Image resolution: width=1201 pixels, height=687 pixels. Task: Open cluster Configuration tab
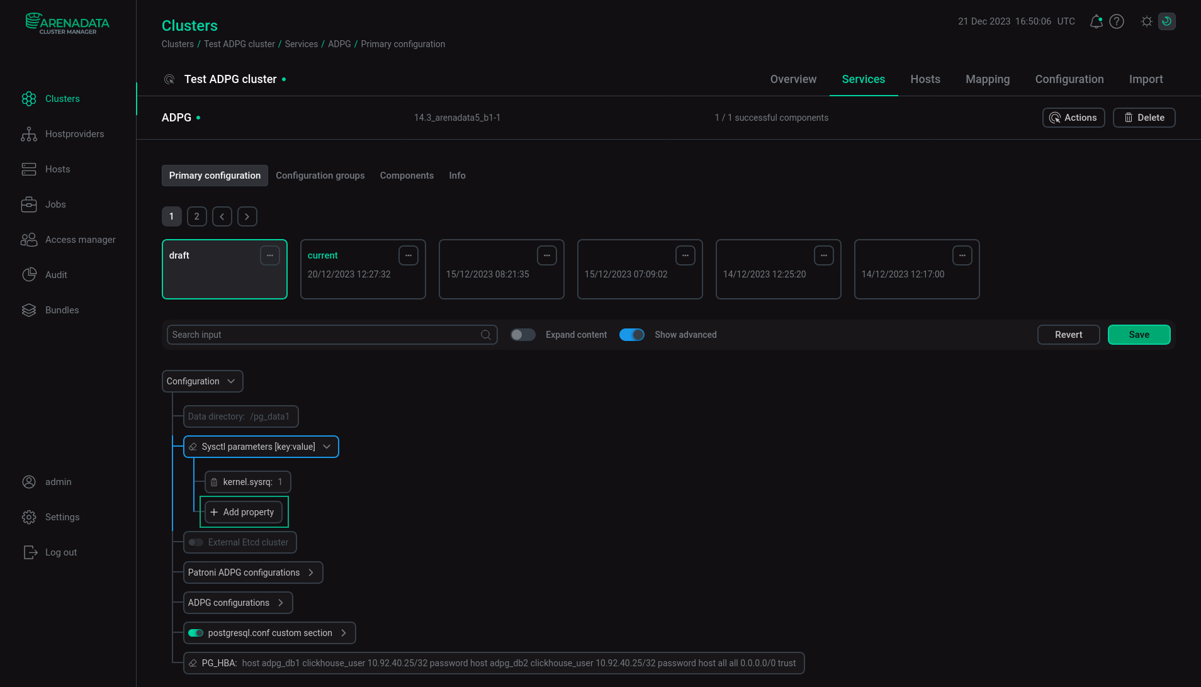pyautogui.click(x=1069, y=79)
